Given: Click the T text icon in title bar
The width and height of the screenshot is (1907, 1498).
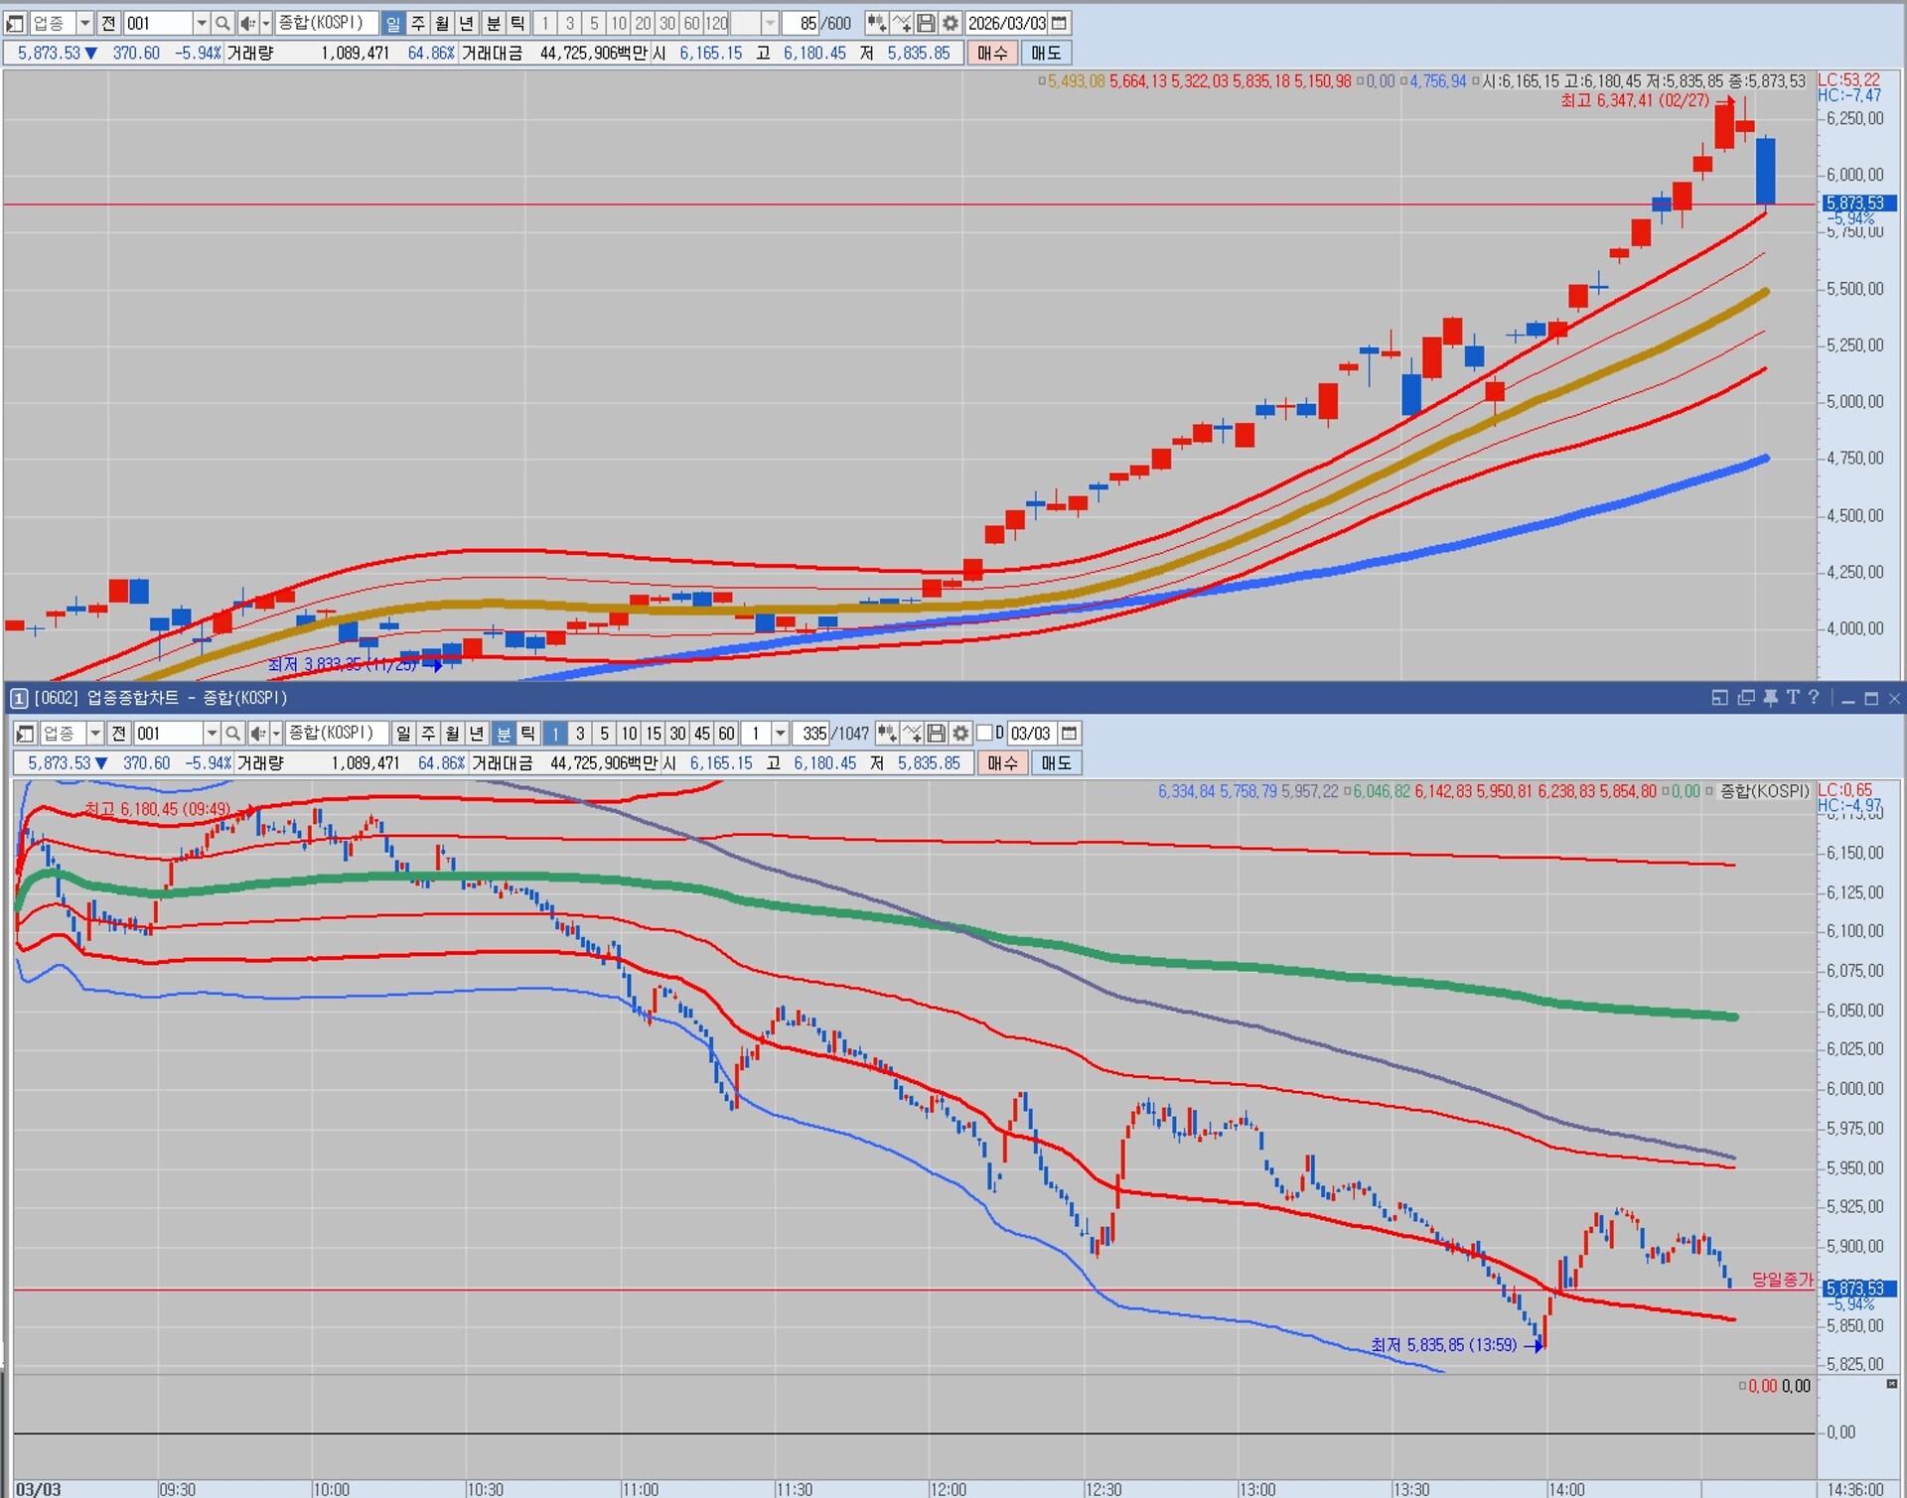Looking at the screenshot, I should (1793, 698).
